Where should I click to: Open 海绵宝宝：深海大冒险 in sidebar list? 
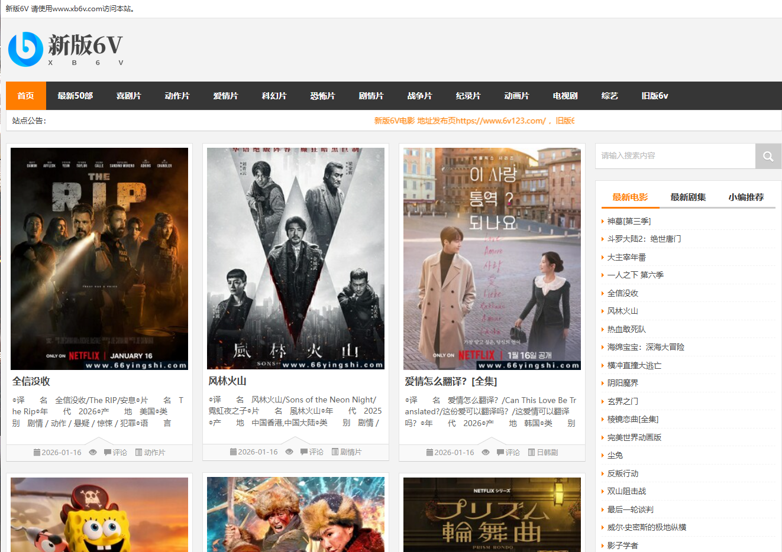pyautogui.click(x=646, y=347)
